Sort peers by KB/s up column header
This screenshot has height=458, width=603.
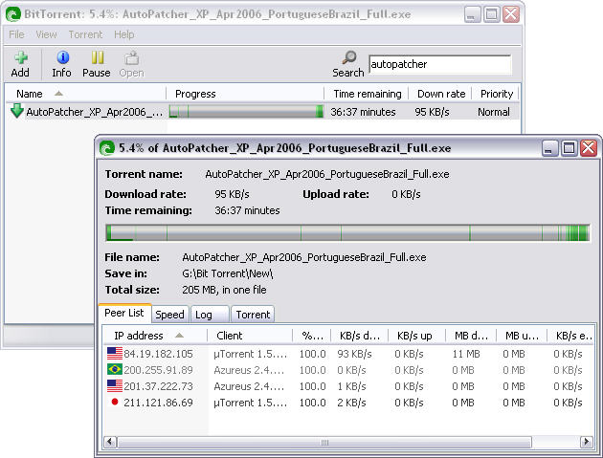(x=417, y=336)
